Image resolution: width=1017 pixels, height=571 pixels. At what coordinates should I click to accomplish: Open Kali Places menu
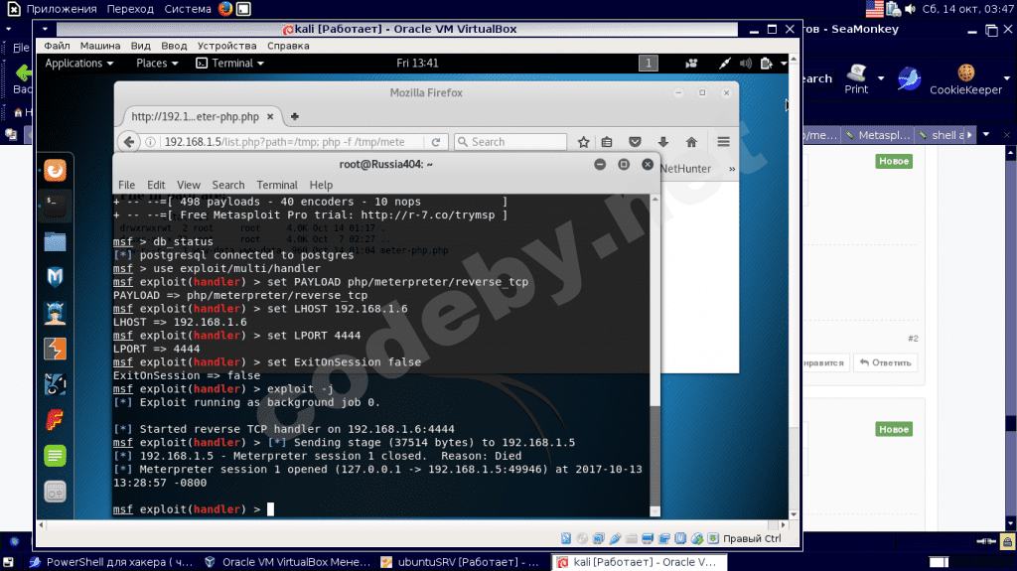pos(157,63)
